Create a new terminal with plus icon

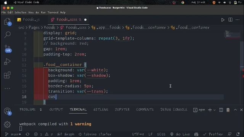210,110
